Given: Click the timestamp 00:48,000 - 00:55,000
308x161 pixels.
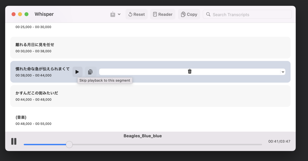Looking at the screenshot, I should tap(33, 124).
